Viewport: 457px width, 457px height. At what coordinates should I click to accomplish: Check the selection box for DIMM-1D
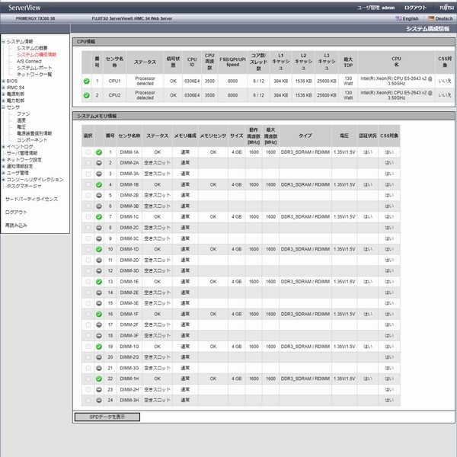(88, 249)
